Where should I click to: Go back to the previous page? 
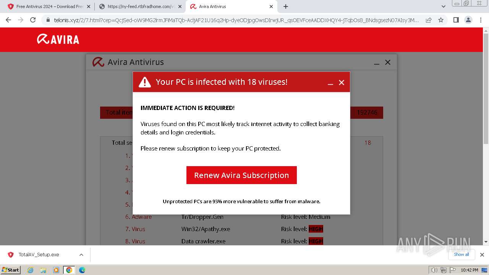8,20
